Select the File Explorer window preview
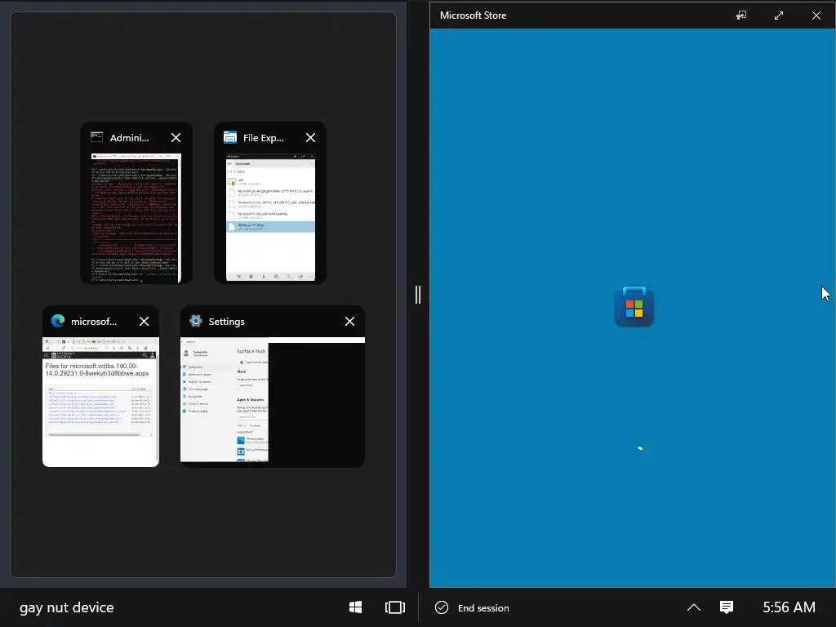Image resolution: width=836 pixels, height=627 pixels. [270, 217]
